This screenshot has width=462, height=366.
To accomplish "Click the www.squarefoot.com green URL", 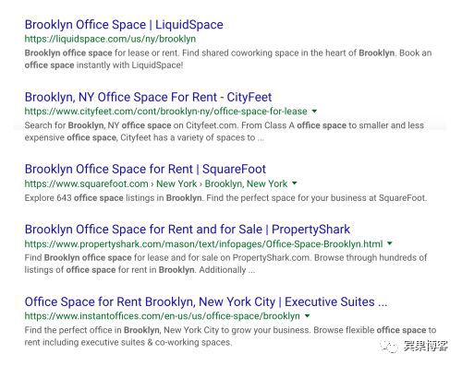I will pos(86,183).
